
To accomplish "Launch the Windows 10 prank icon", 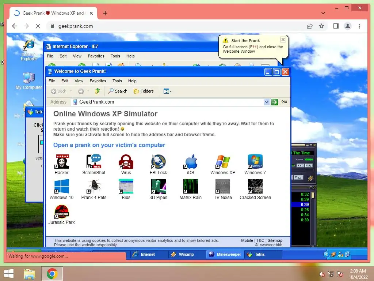I will click(62, 186).
